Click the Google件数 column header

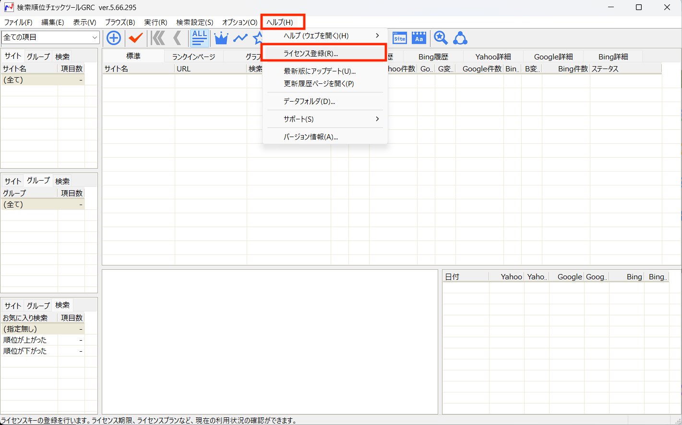pyautogui.click(x=479, y=69)
